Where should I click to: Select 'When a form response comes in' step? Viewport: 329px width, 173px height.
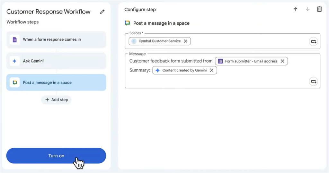click(56, 39)
